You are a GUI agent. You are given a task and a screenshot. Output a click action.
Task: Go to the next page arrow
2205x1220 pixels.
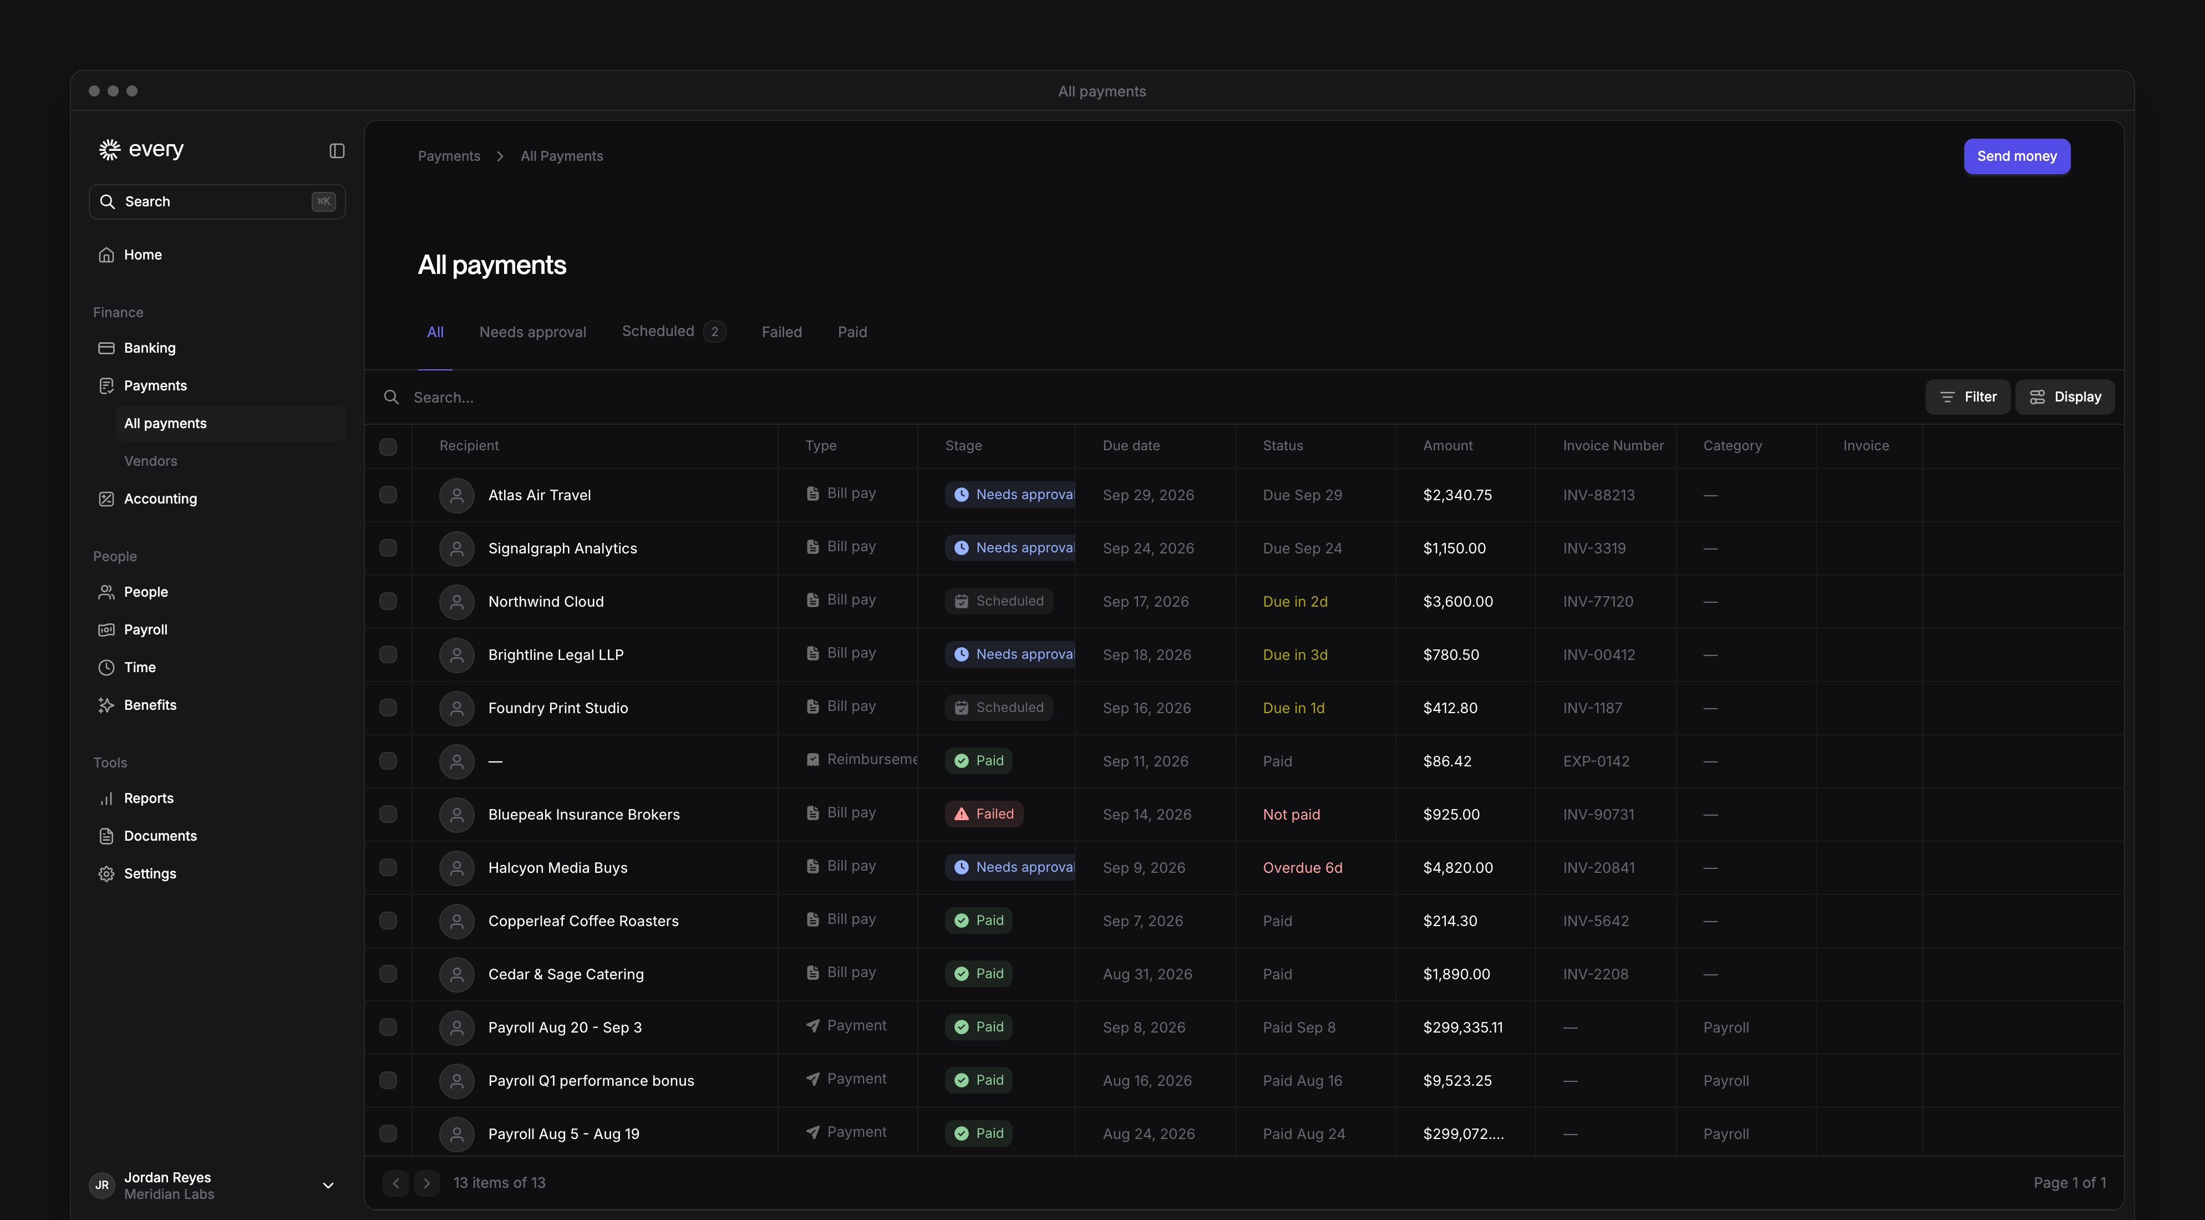click(426, 1182)
